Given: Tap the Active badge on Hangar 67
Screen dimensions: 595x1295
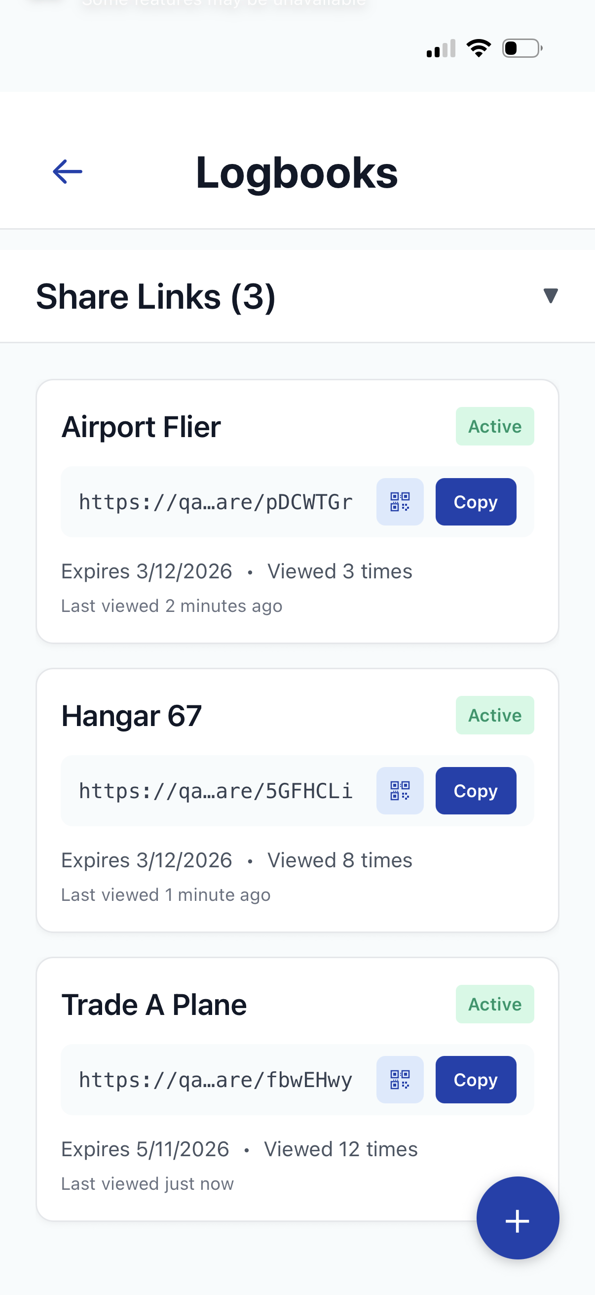Looking at the screenshot, I should (x=494, y=715).
